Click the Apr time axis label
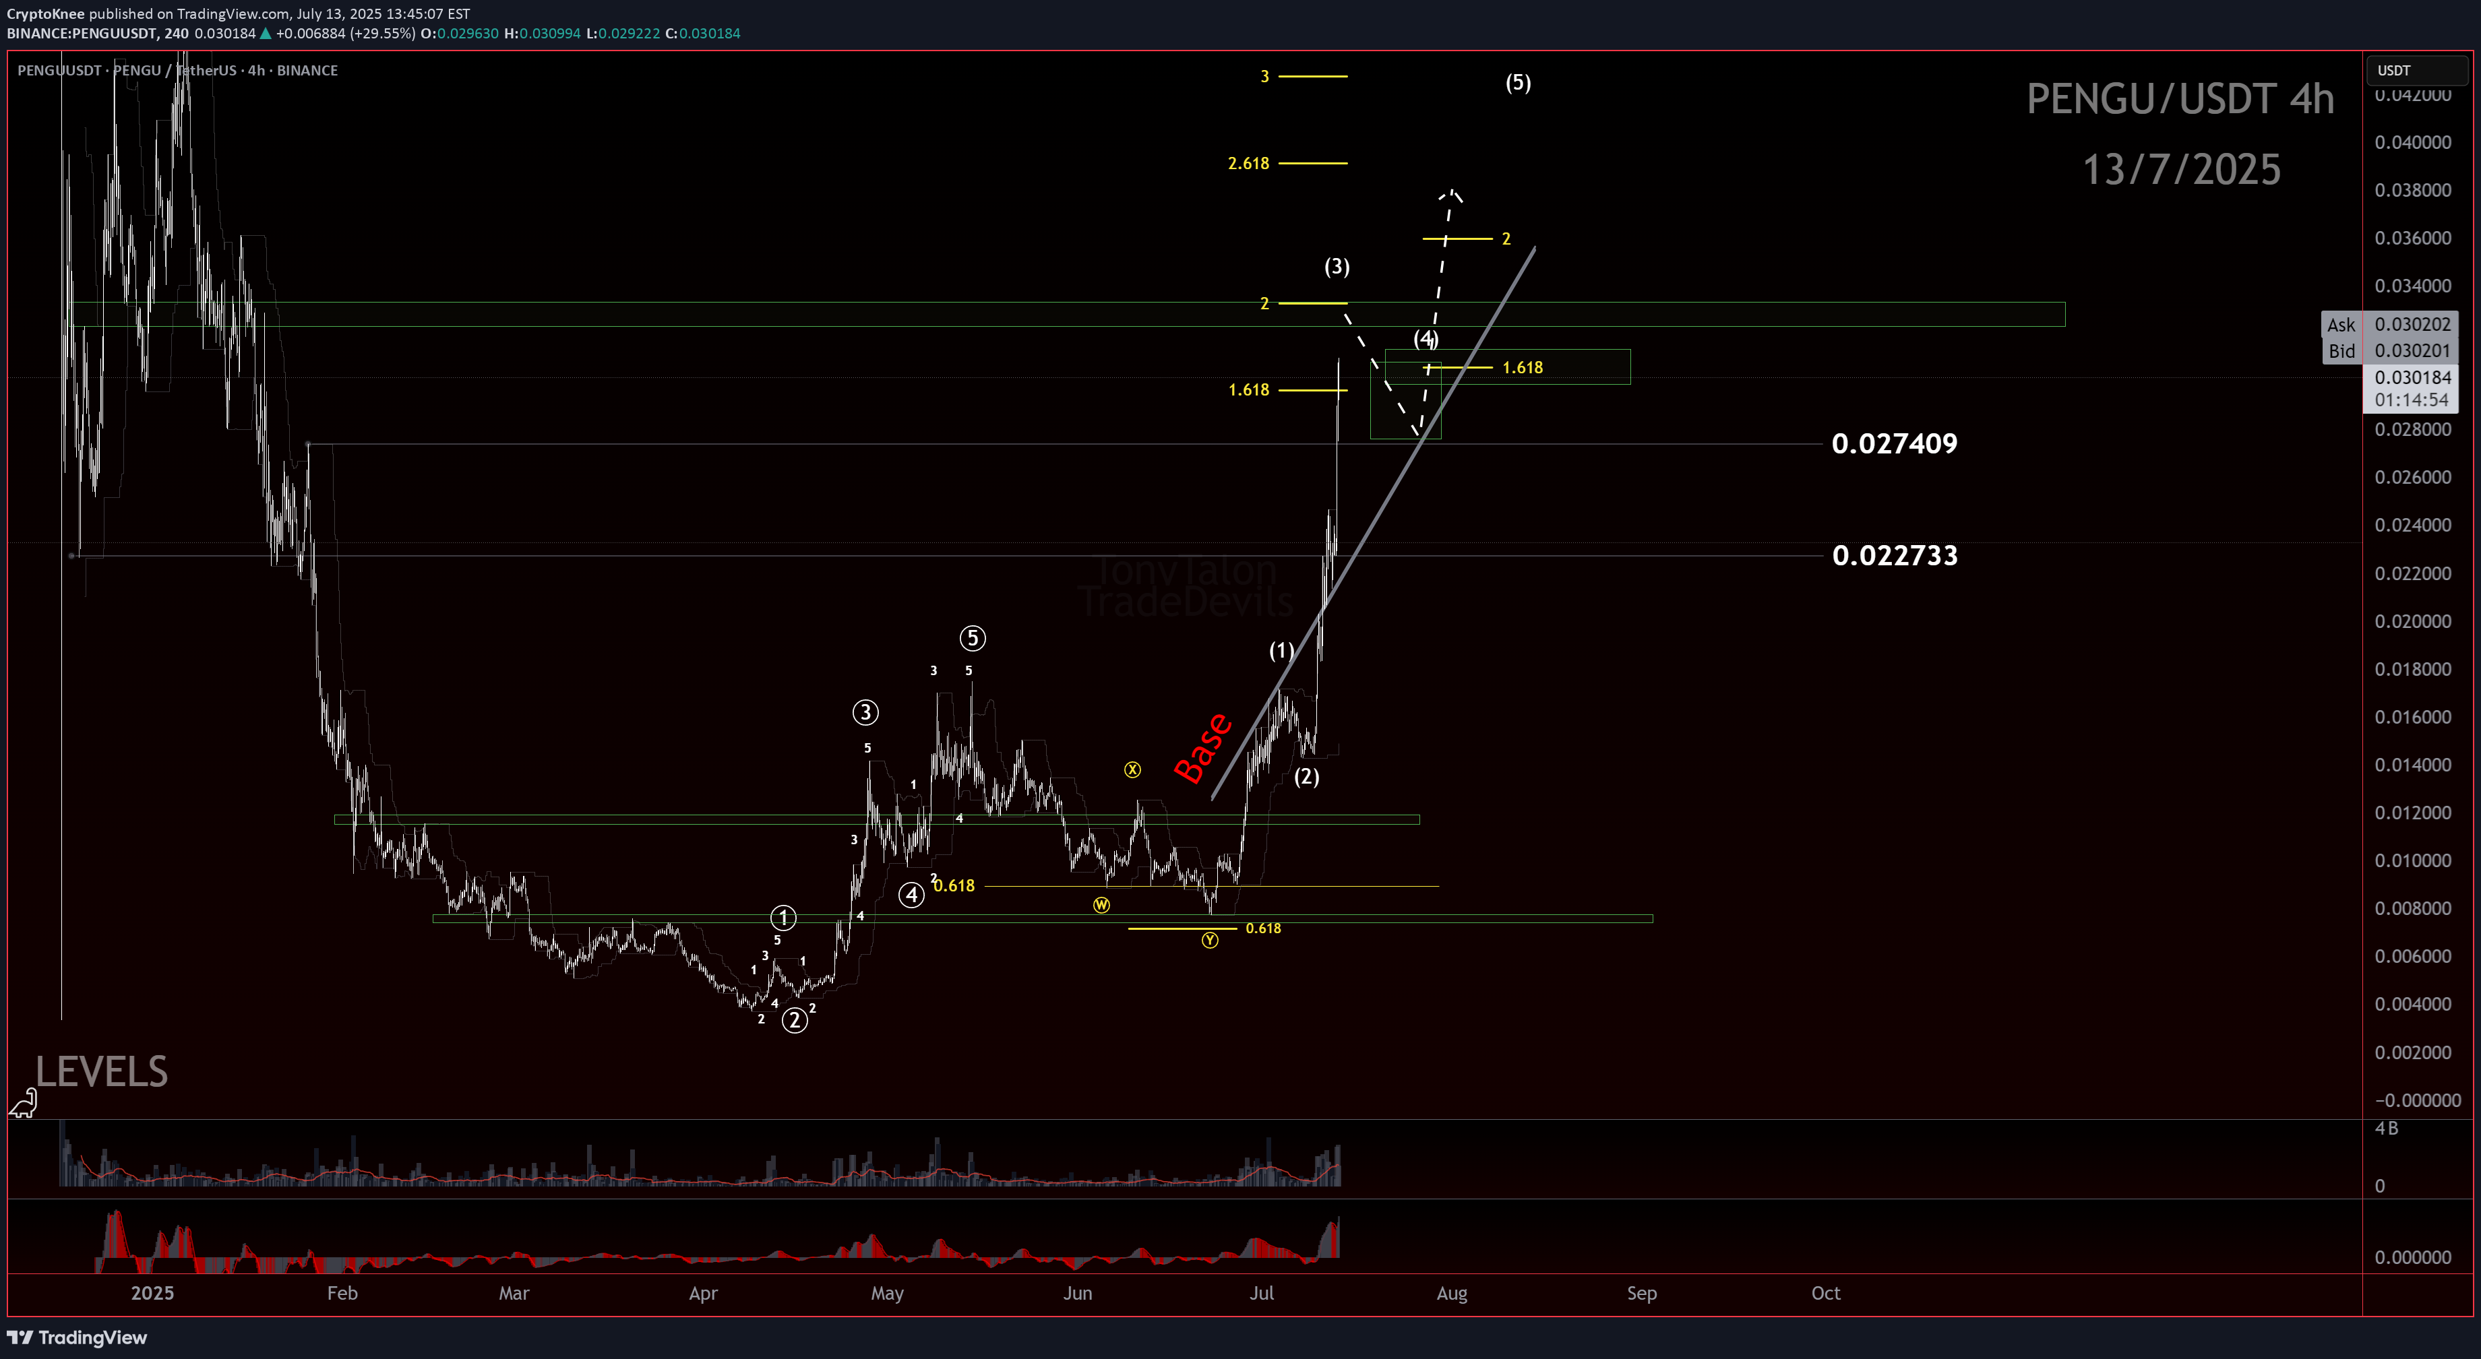The image size is (2481, 1359). pyautogui.click(x=703, y=1292)
